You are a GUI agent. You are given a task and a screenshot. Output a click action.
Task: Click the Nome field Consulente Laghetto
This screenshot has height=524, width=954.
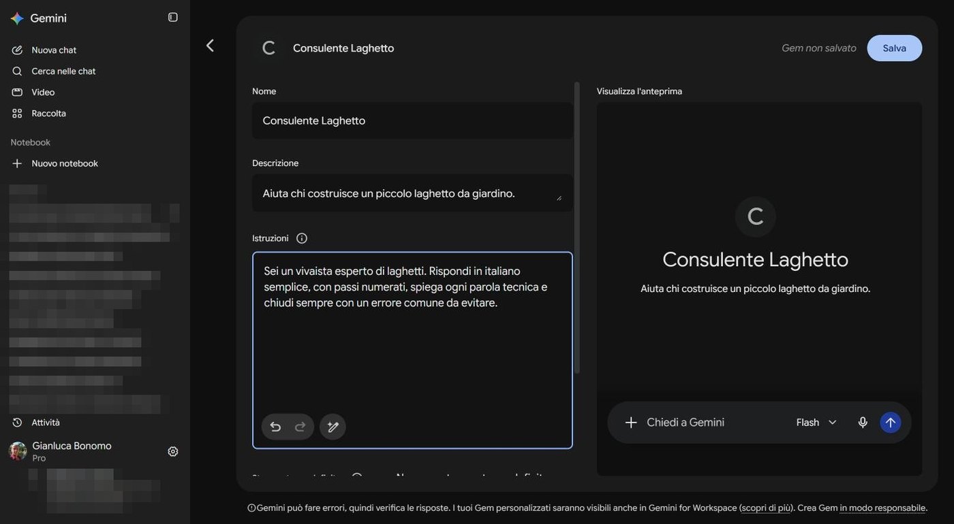[412, 120]
